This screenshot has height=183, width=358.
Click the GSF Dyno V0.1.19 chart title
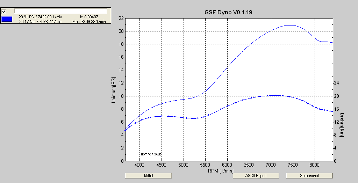pyautogui.click(x=228, y=12)
